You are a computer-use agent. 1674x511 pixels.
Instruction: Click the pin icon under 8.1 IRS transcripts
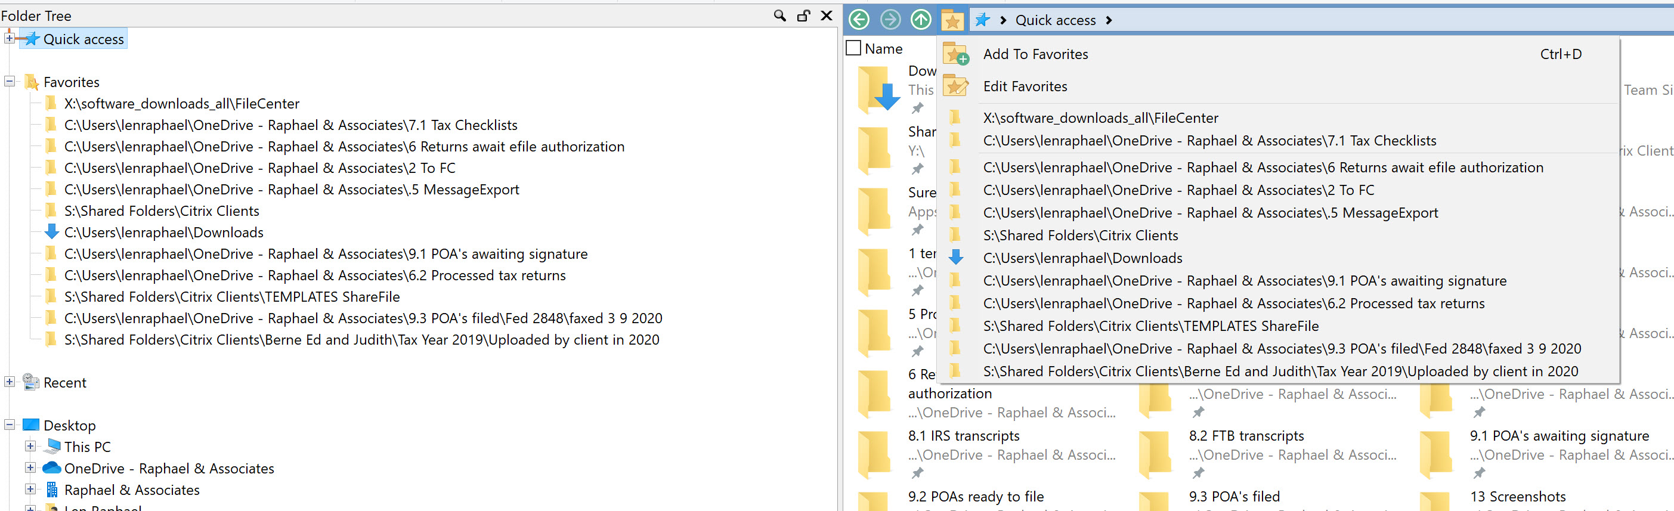(917, 473)
